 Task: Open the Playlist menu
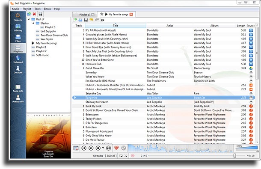27,9
